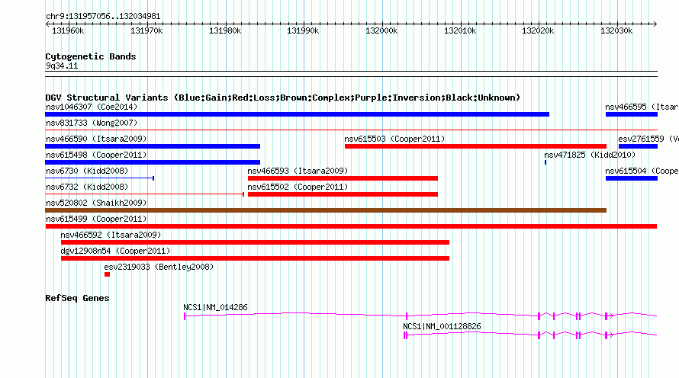Click the red dgv12908n54 (Cooper2011) bar
Viewport: 679px width, 378px height.
click(255, 258)
